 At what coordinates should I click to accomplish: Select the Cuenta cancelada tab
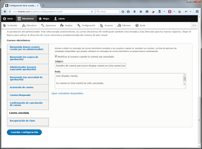(28, 114)
